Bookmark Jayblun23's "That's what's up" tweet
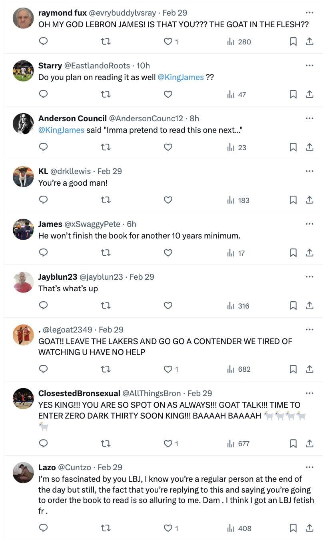 293,306
